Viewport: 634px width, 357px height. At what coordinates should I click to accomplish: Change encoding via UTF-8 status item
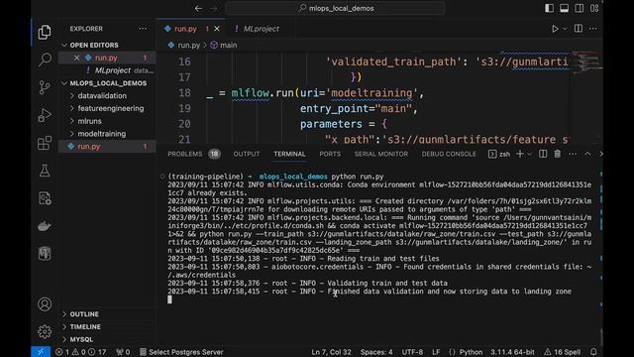(412, 352)
